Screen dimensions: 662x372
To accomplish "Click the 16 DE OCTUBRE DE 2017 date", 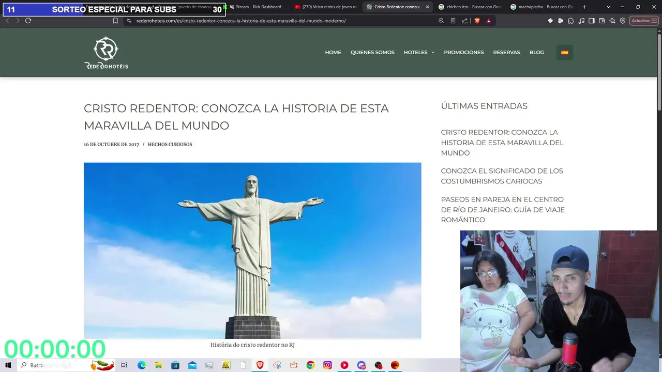I will (x=111, y=144).
